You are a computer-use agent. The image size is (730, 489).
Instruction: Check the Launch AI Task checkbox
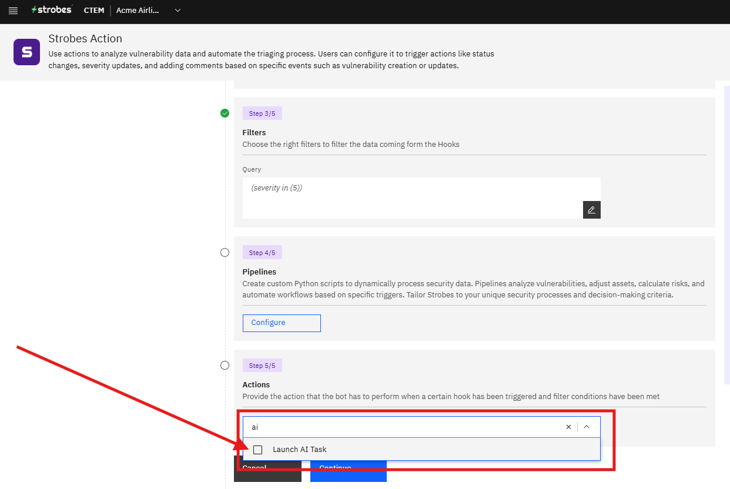click(257, 450)
